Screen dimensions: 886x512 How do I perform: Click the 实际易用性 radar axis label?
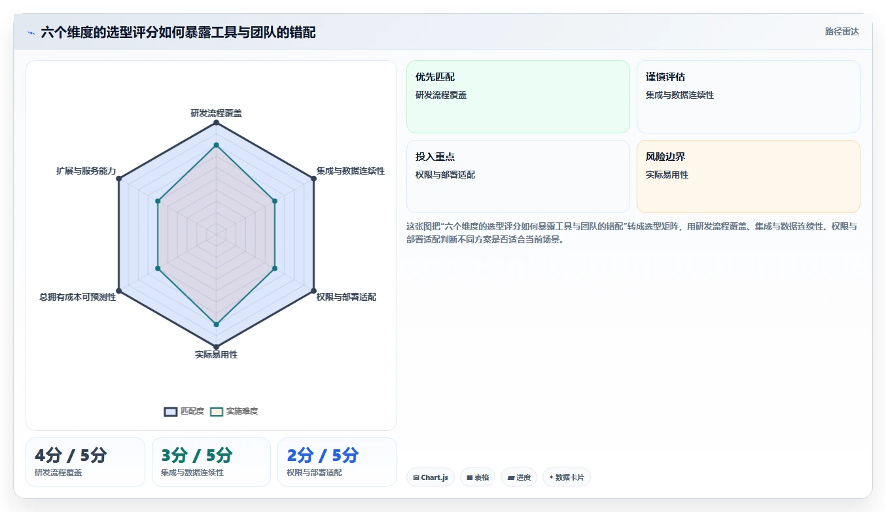point(216,354)
